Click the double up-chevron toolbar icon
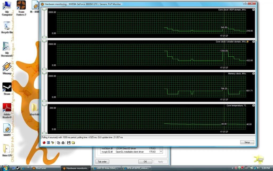Screen dimensions: 273x171 [x=63, y=143]
